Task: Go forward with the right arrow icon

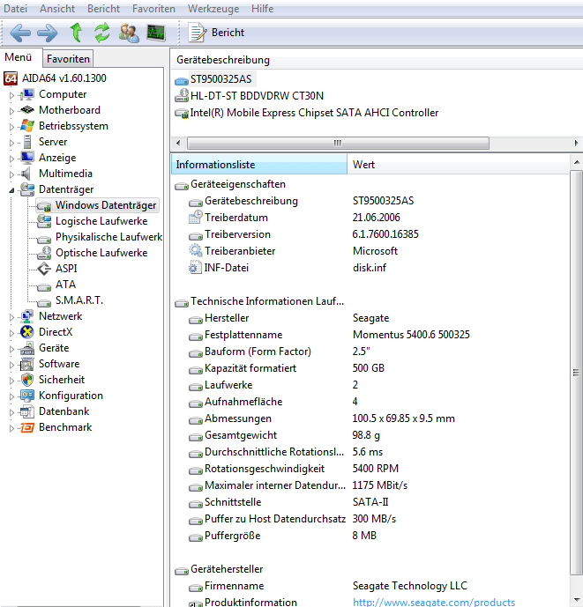Action: click(48, 33)
